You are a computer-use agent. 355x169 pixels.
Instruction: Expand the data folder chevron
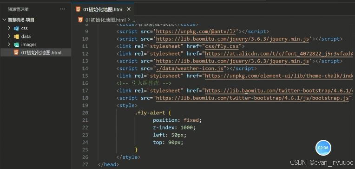(x=9, y=36)
